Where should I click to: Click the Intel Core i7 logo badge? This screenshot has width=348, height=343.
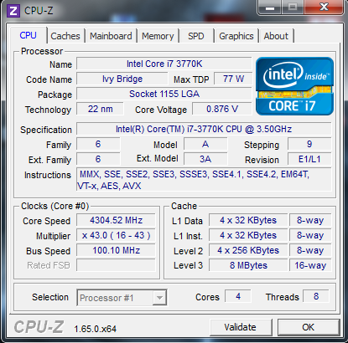pyautogui.click(x=294, y=86)
